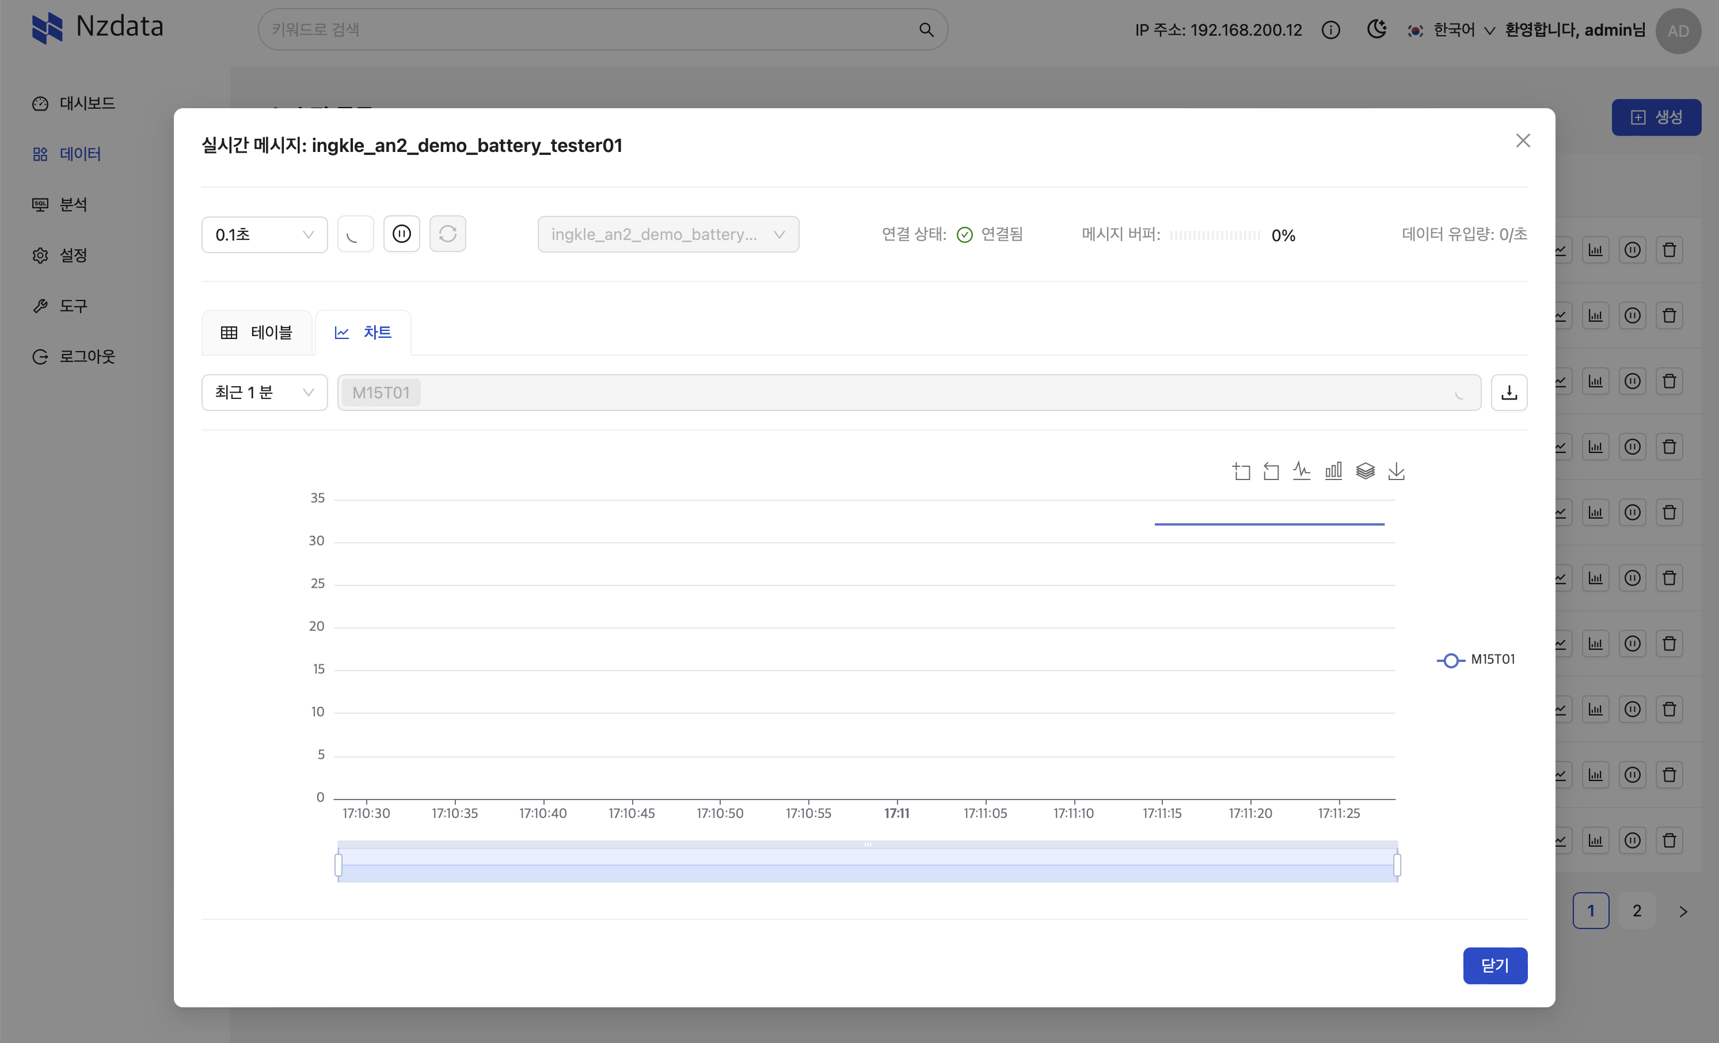Click the refresh reload icon button
The image size is (1719, 1043).
[448, 234]
